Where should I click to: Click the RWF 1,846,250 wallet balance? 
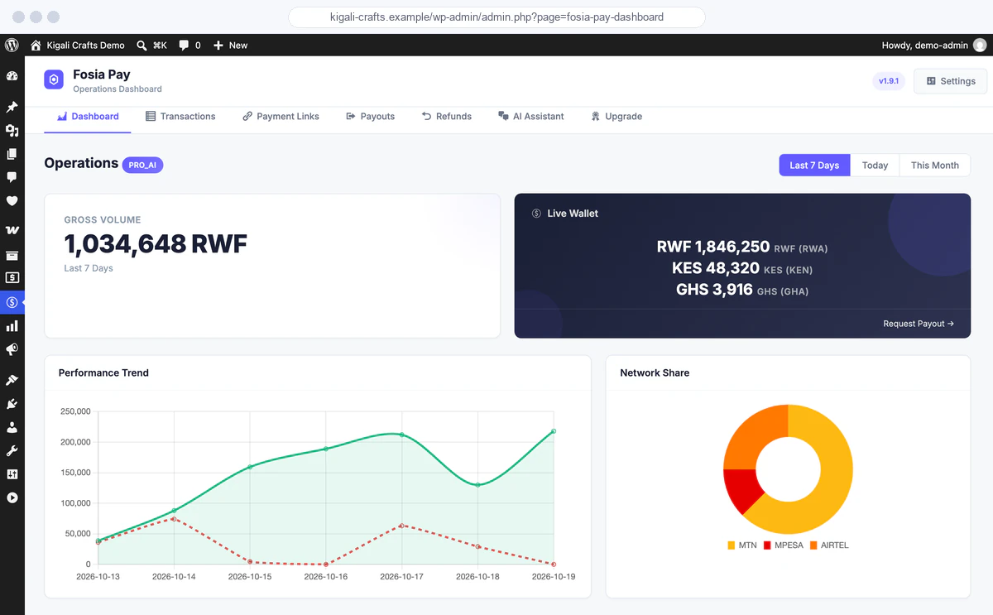[x=713, y=247]
